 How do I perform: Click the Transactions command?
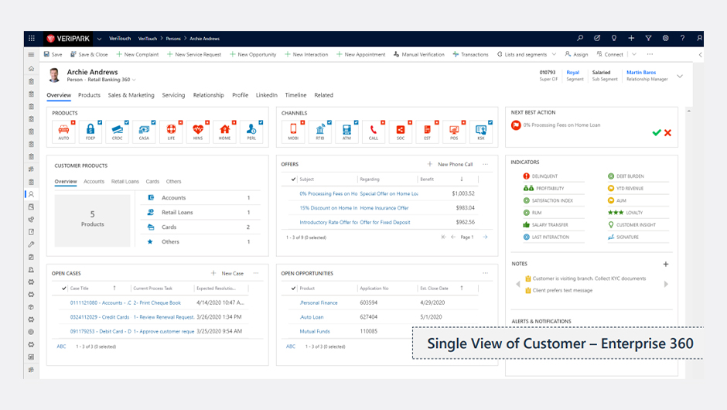tap(470, 54)
